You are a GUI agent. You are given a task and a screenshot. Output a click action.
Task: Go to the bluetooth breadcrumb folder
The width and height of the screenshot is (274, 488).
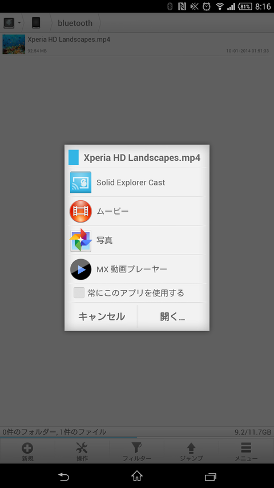(x=75, y=23)
